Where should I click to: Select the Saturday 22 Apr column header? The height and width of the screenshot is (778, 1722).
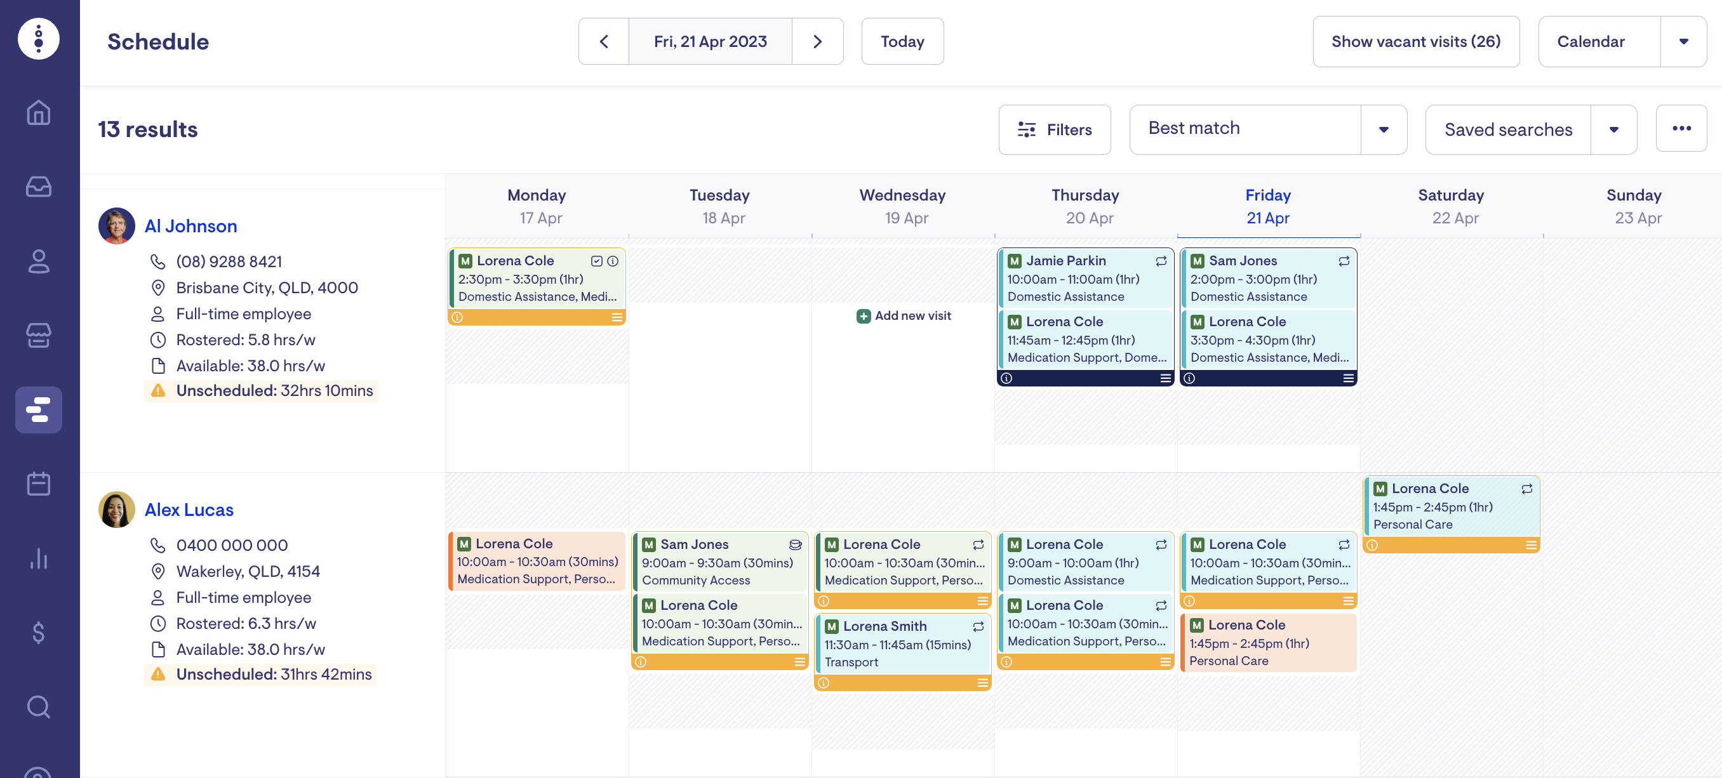pos(1452,206)
